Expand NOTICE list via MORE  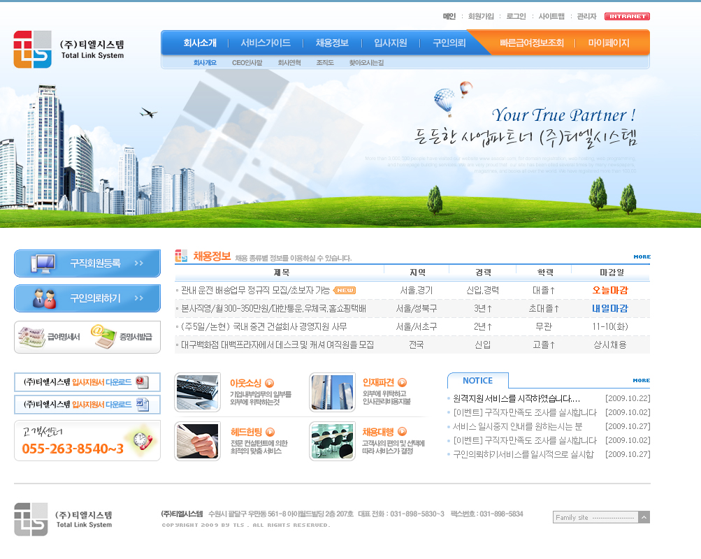(641, 381)
